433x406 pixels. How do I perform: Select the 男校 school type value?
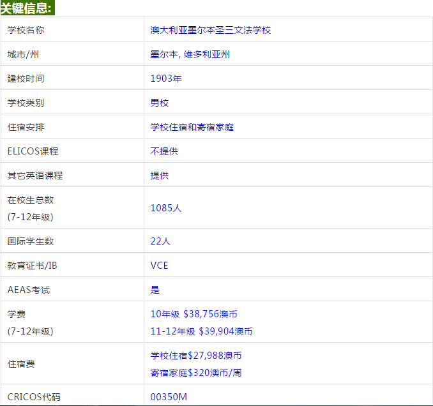coord(160,103)
